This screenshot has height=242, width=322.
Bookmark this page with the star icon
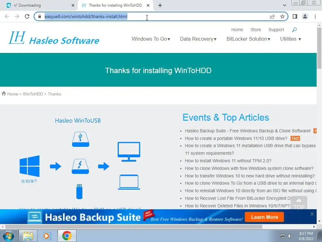pyautogui.click(x=282, y=16)
